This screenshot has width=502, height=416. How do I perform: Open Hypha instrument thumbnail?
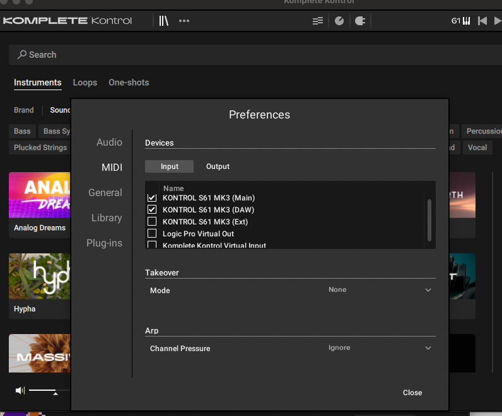pos(39,276)
